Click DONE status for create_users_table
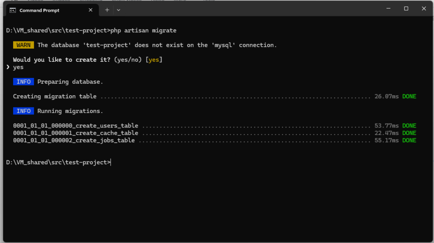This screenshot has width=434, height=243. point(409,126)
